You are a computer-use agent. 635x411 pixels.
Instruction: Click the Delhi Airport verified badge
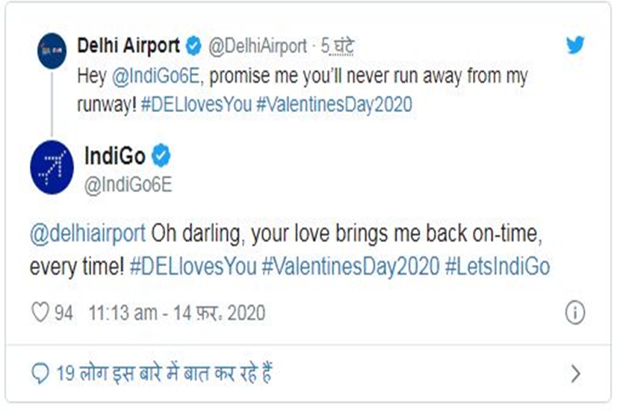(193, 46)
